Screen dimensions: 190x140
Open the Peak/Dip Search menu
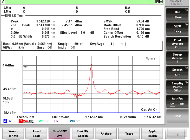pos(83,133)
